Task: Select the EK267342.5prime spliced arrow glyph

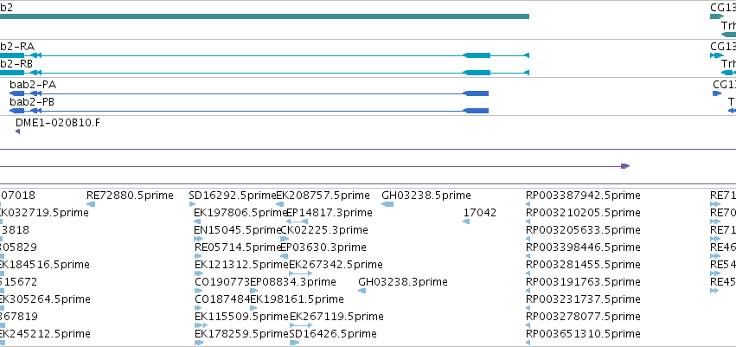Action: pos(300,273)
